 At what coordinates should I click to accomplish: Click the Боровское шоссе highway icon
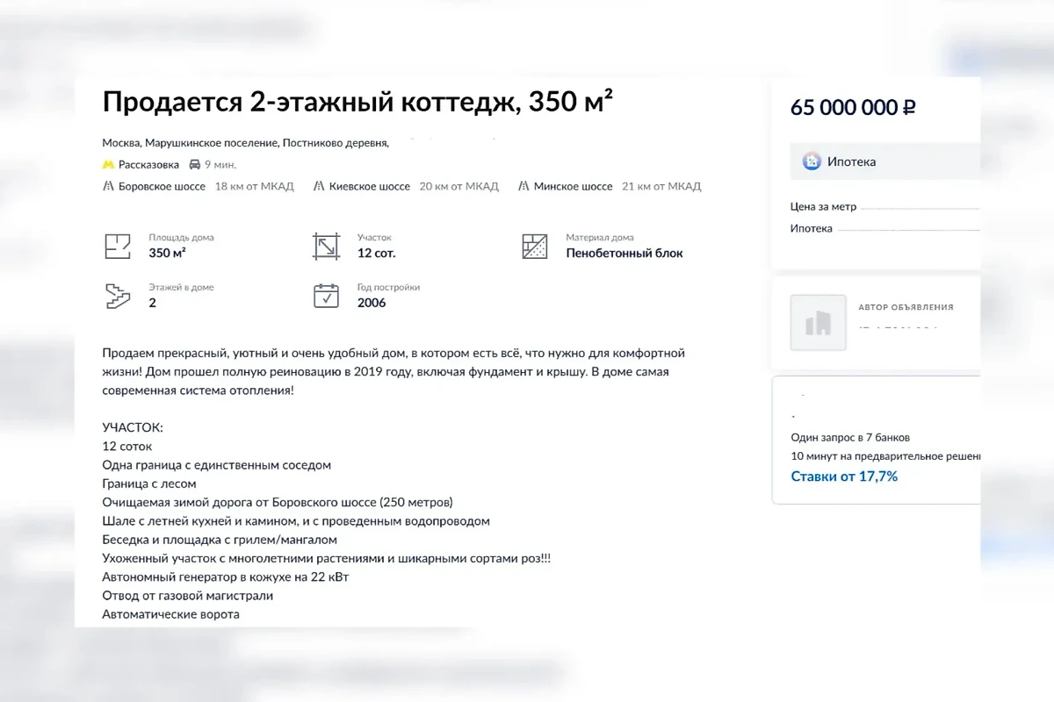(x=108, y=186)
